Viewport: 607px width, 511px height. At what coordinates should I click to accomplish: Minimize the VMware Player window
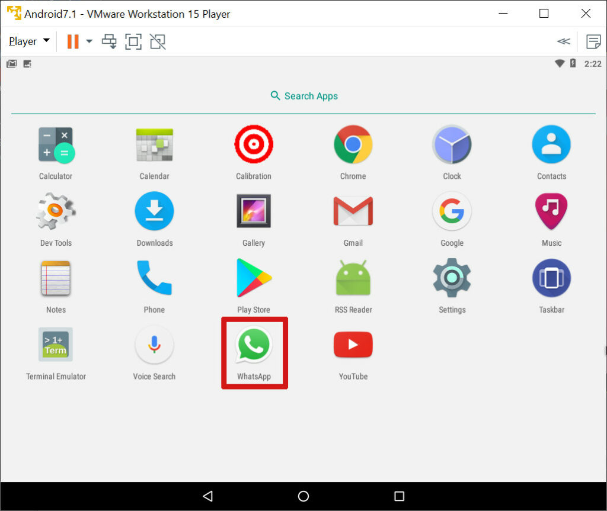point(503,13)
